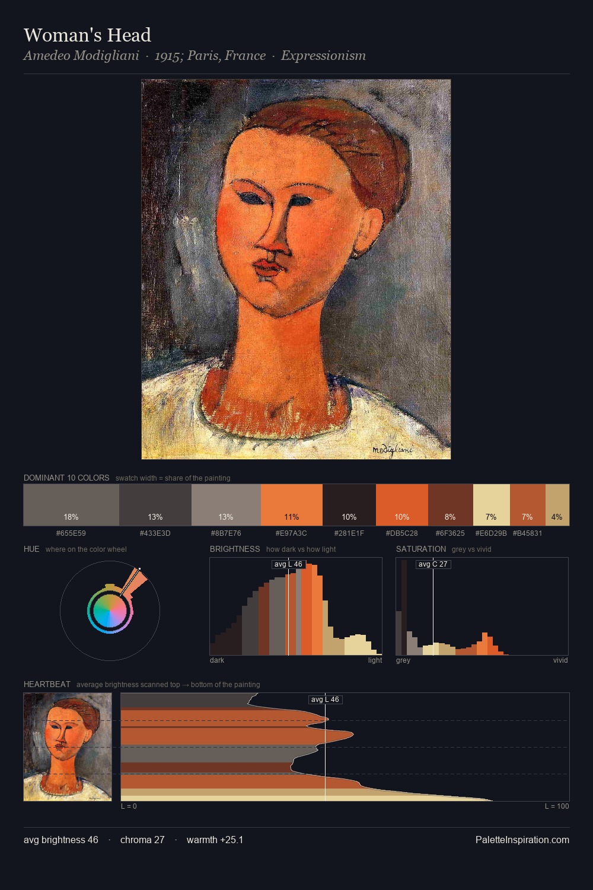Click the "BRIGHTNESS" section heading
Screen dimensions: 593x890
235,549
